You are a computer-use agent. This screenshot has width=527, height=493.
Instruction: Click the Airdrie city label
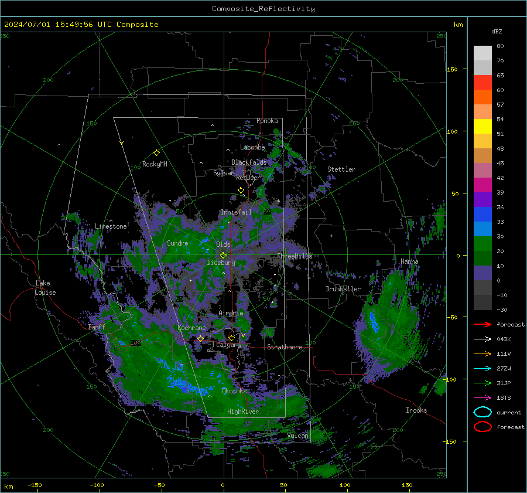pyautogui.click(x=231, y=313)
